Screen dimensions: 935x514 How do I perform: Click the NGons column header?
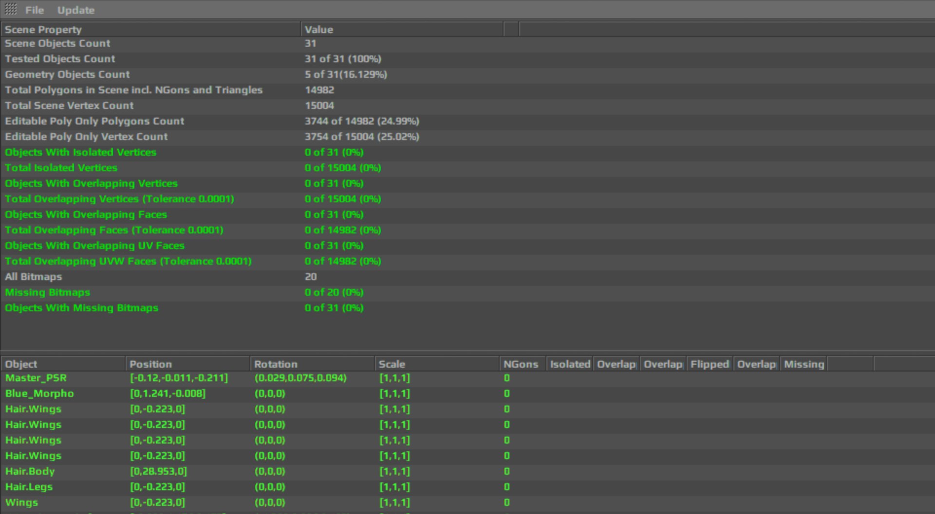(523, 364)
